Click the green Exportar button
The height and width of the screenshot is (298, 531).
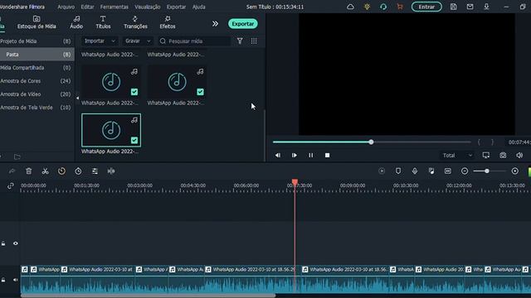[x=243, y=24]
